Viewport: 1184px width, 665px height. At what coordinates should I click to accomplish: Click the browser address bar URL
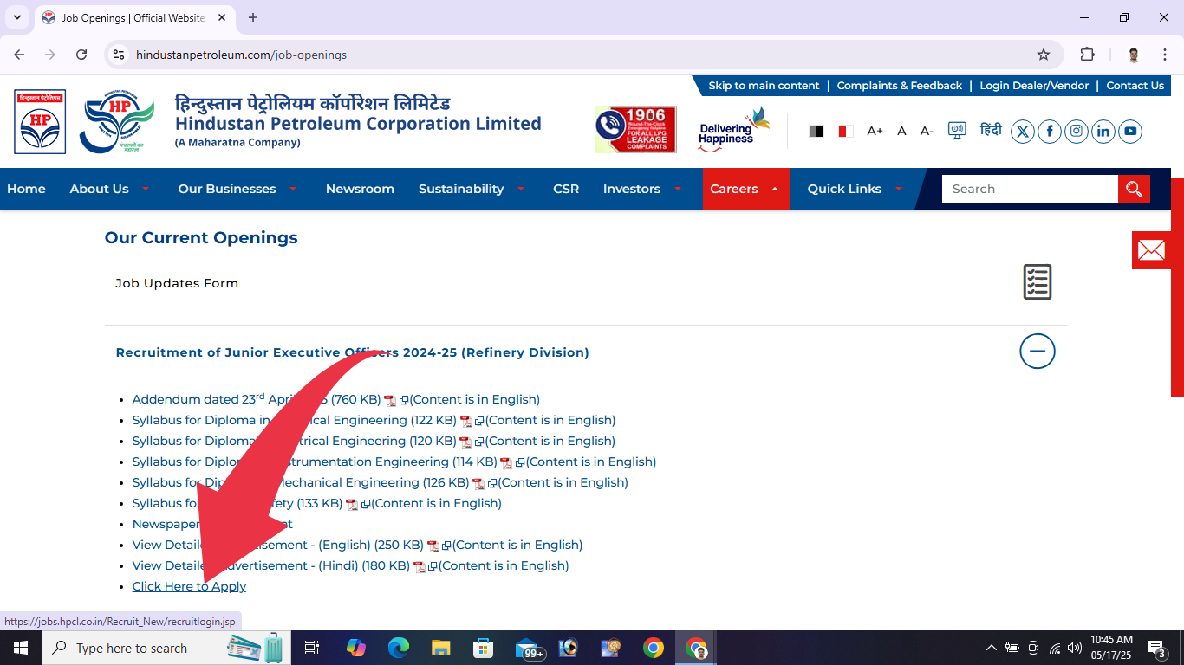(x=241, y=55)
